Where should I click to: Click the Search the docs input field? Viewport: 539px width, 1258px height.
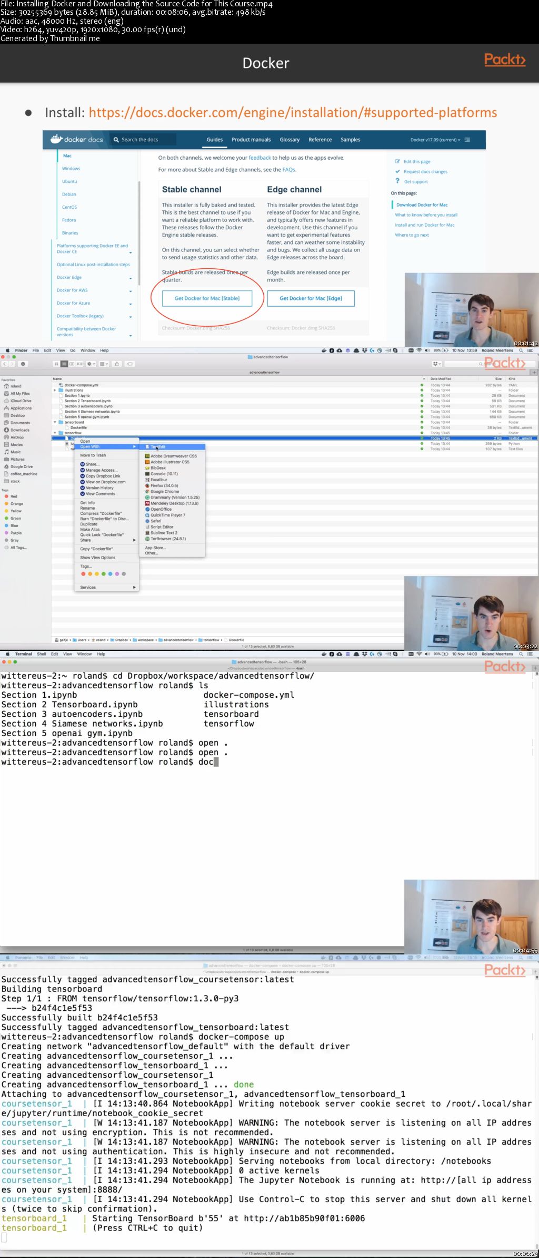click(x=144, y=140)
